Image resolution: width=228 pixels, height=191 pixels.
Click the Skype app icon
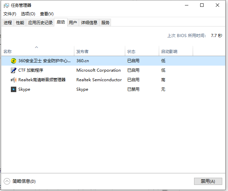(14, 89)
